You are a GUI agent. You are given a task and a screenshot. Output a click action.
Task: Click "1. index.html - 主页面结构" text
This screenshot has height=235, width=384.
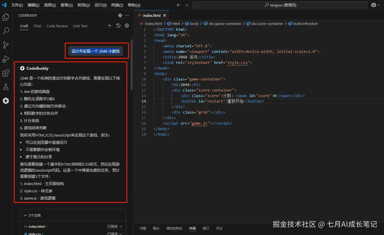click(x=42, y=184)
